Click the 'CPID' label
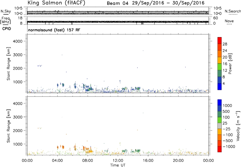The height and width of the screenshot is (167, 241). [x=7, y=29]
